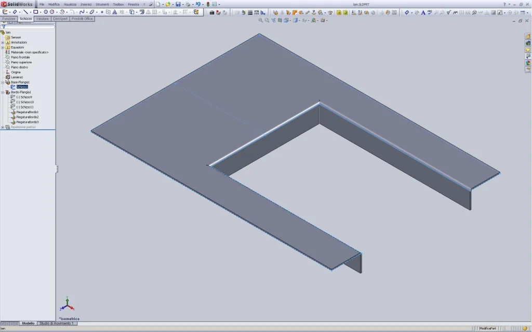
Task: Switch to the DimXpert tab
Action: click(x=60, y=19)
